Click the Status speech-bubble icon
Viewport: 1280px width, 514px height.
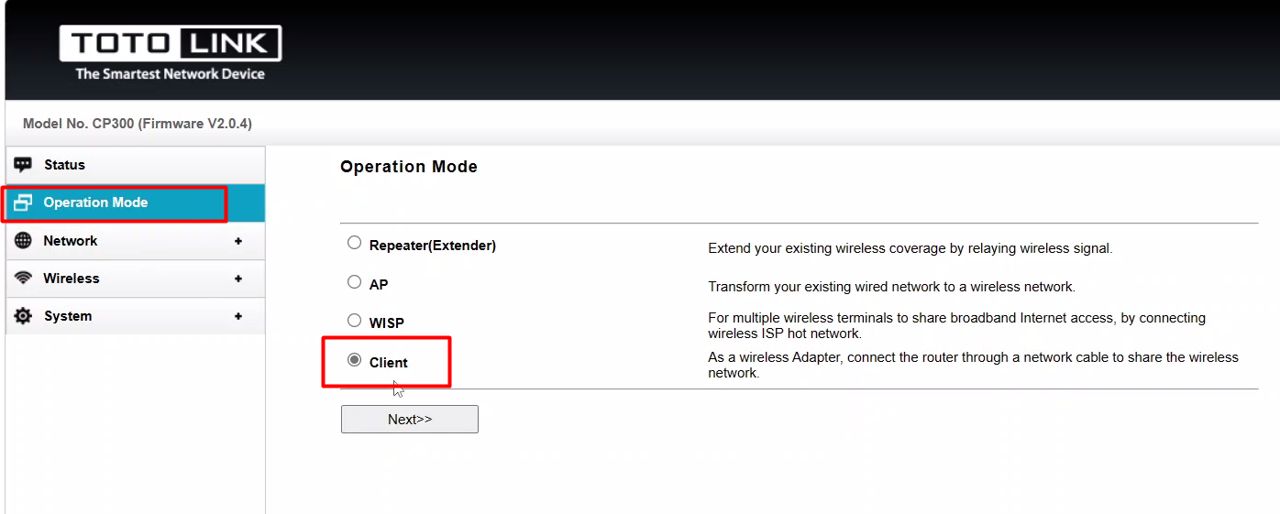pos(23,165)
